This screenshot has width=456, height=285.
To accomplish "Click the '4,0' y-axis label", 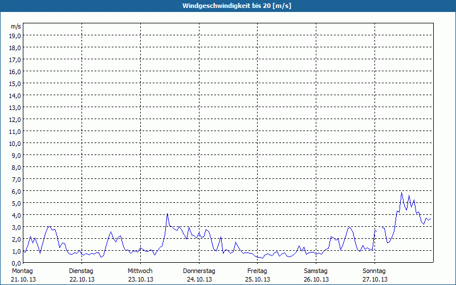I will pyautogui.click(x=16, y=215).
